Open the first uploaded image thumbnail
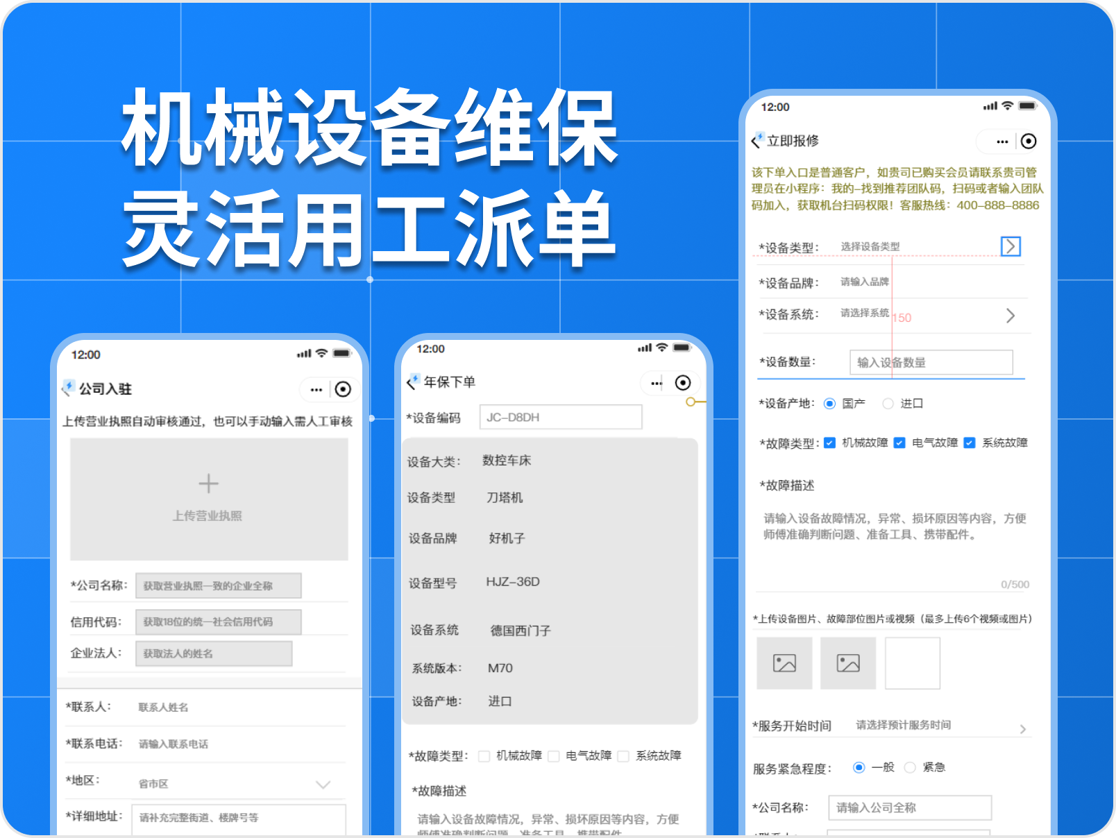 point(784,663)
